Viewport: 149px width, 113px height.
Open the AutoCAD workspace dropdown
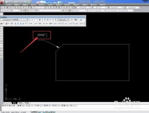[10, 10]
